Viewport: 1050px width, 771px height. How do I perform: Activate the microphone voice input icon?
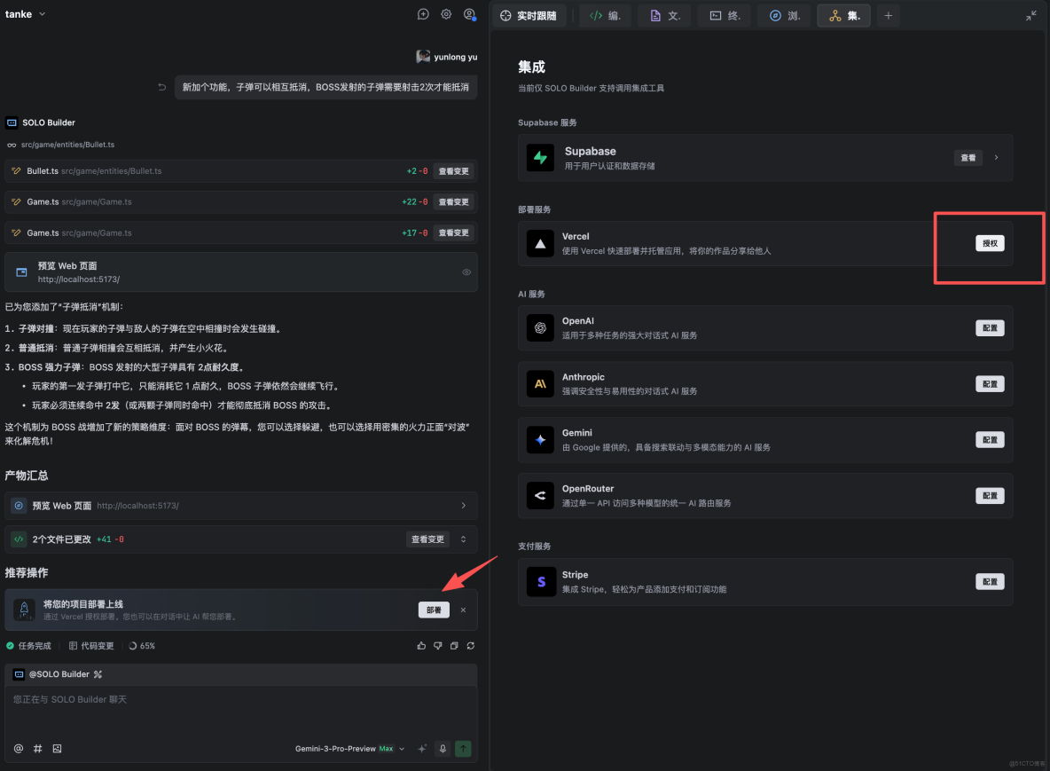pos(443,748)
